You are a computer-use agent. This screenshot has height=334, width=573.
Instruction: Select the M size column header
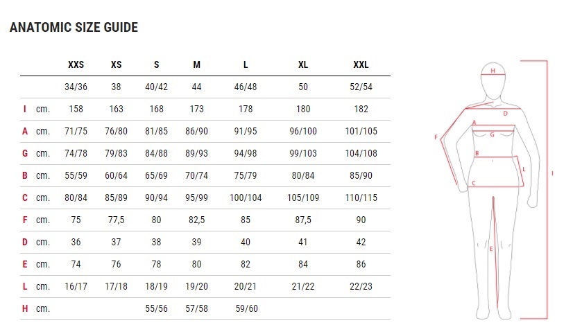(x=197, y=65)
